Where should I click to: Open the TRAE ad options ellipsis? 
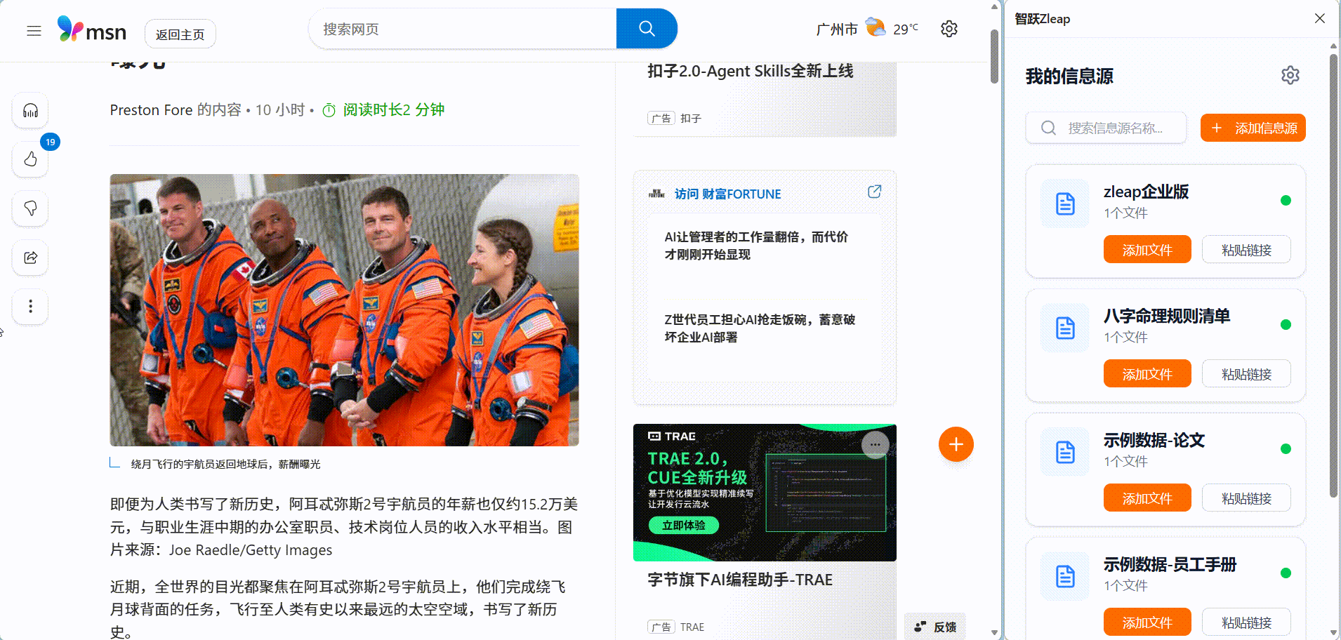click(x=875, y=445)
